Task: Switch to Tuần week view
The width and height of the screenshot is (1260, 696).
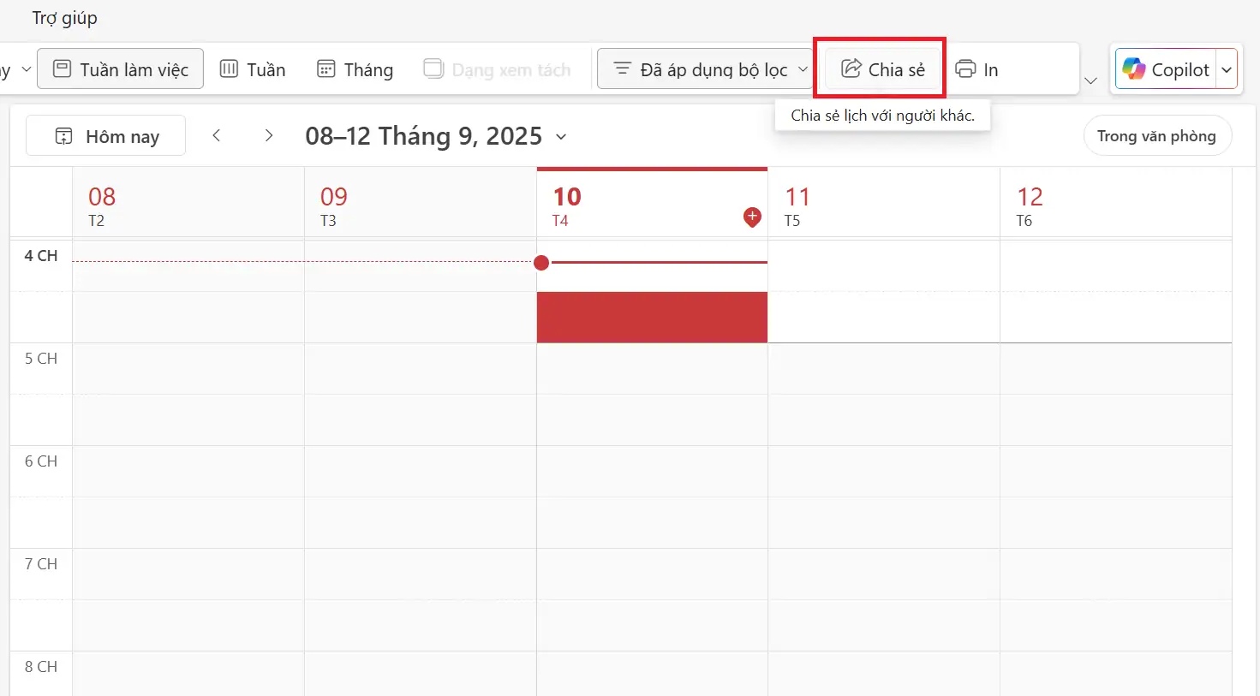Action: (253, 69)
